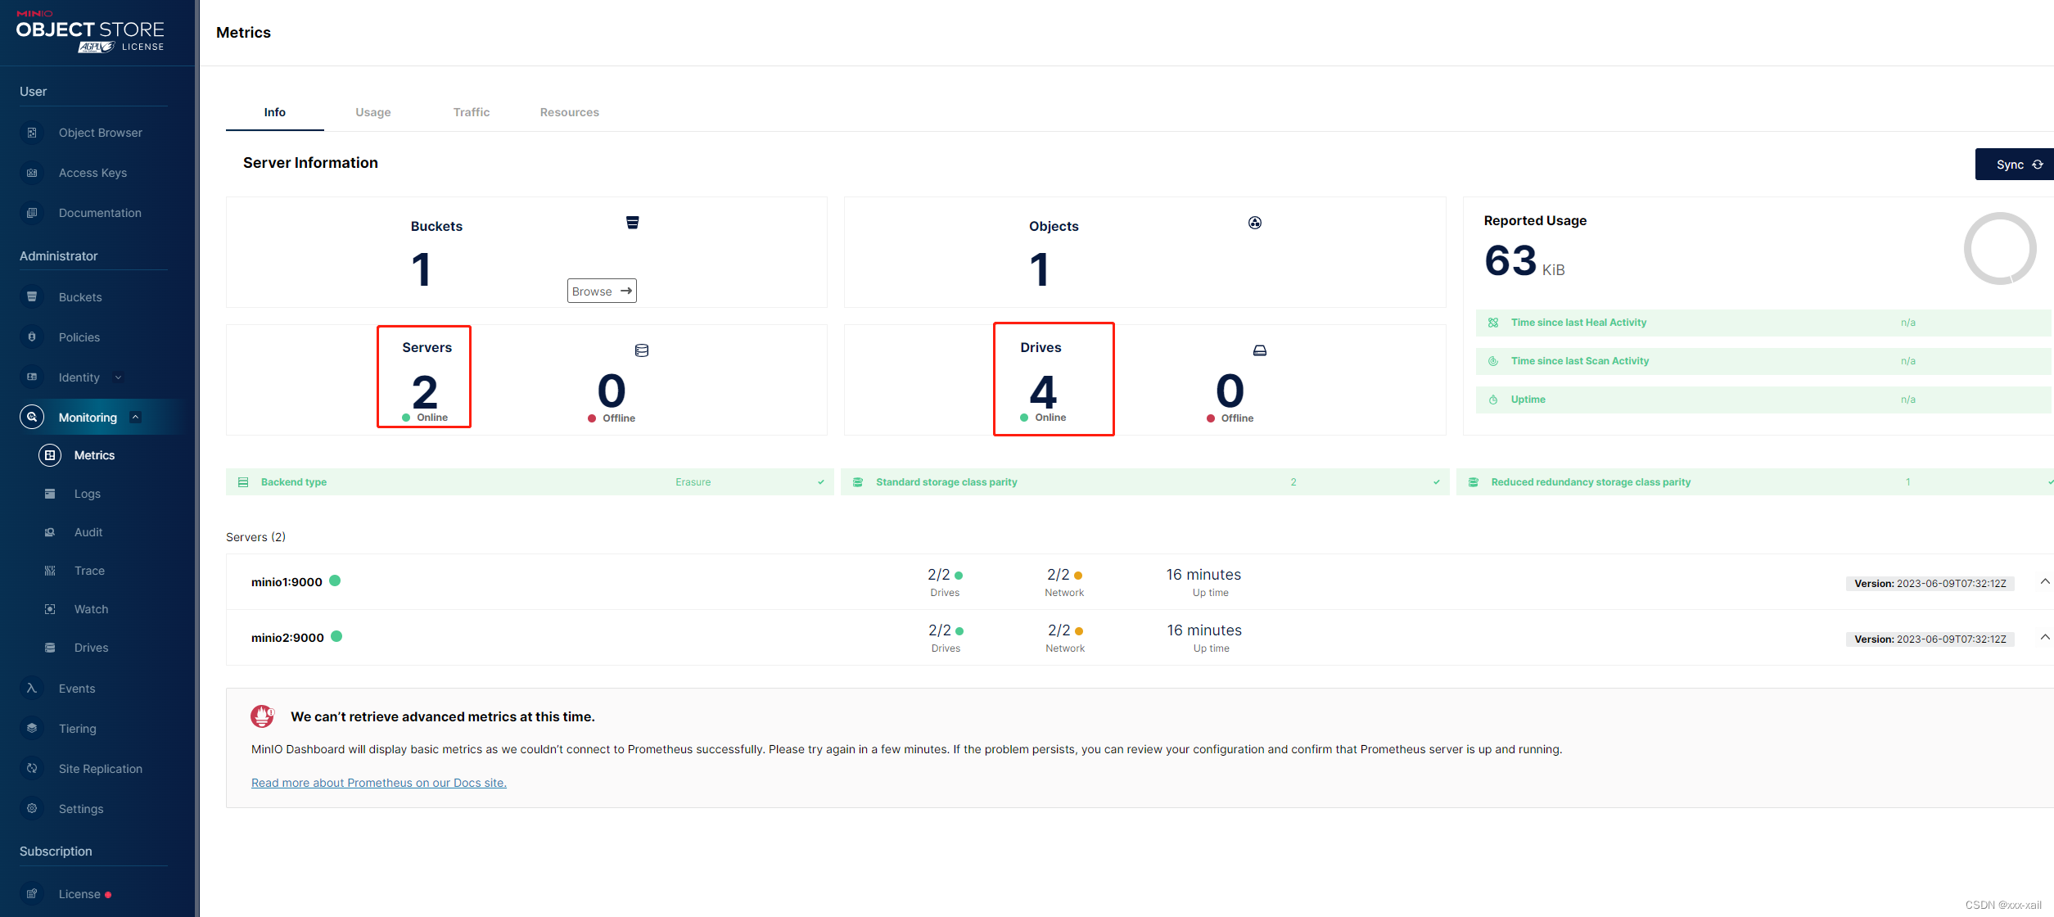Collapse the Monitoring menu chevron

click(136, 418)
